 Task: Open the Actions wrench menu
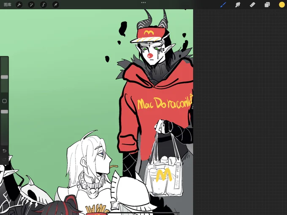point(19,5)
